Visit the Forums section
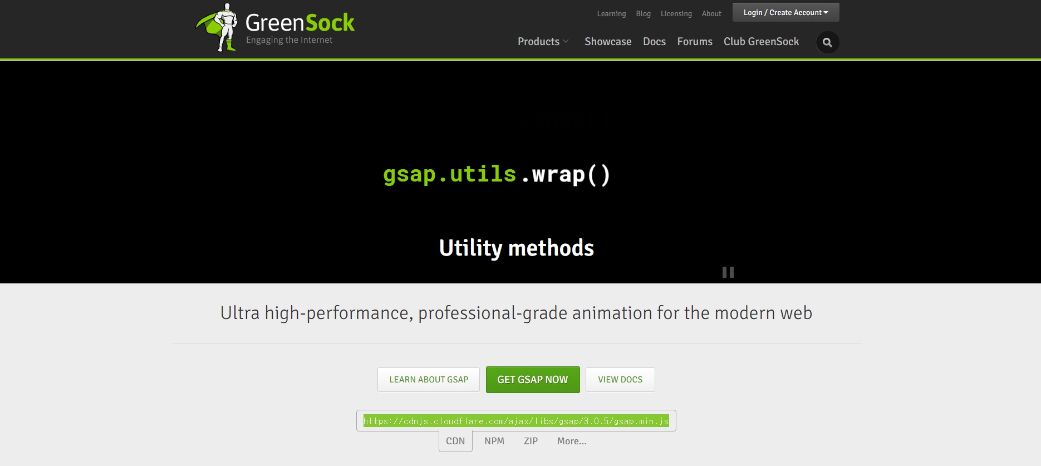Image resolution: width=1041 pixels, height=466 pixels. pyautogui.click(x=695, y=42)
